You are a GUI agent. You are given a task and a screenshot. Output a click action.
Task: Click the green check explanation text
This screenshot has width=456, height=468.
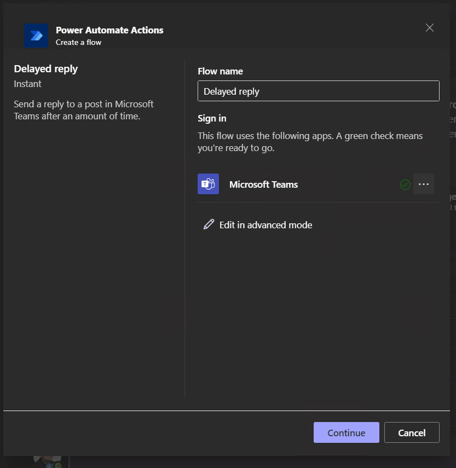(x=310, y=141)
